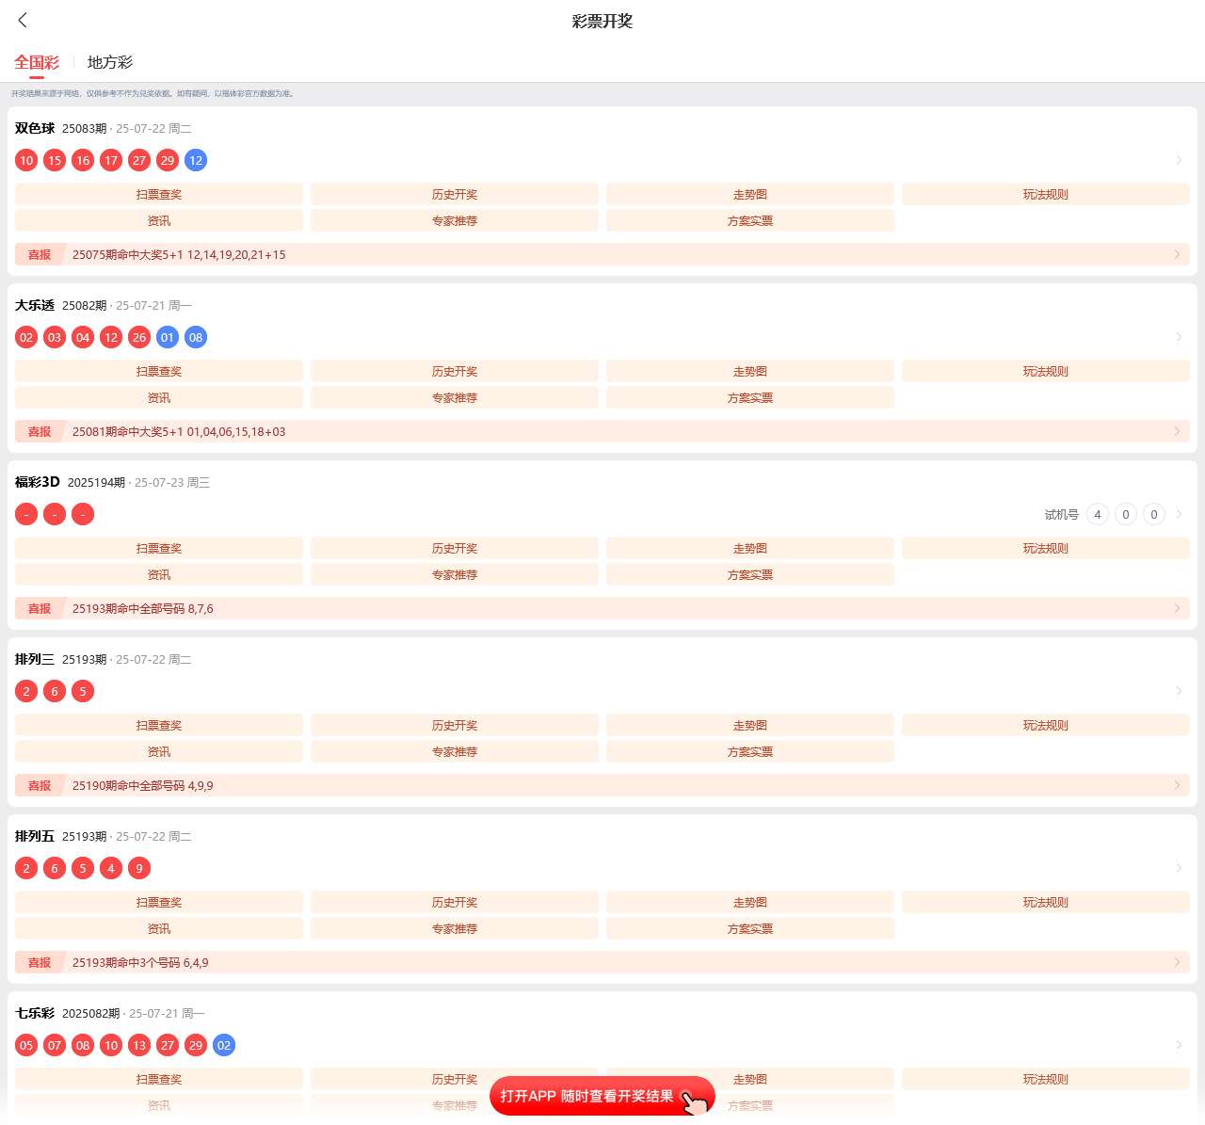This screenshot has height=1125, width=1205.
Task: Open 方案实票 for 排列五
Action: tap(750, 928)
